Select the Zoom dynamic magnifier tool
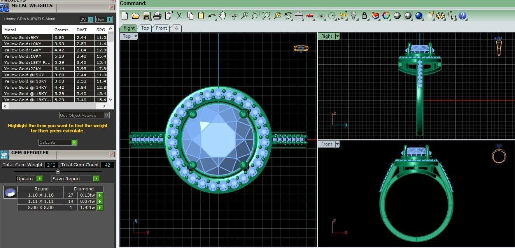Screen dimensions: 515x248 245,16
